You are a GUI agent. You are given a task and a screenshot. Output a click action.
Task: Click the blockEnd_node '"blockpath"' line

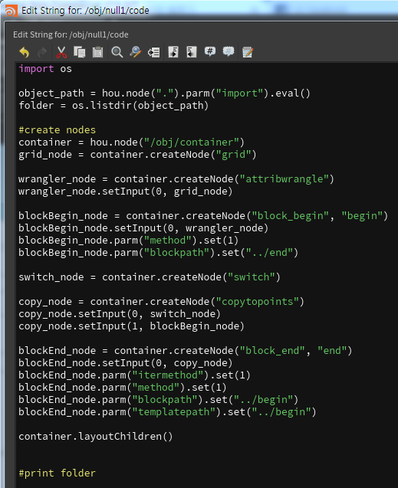tap(159, 400)
